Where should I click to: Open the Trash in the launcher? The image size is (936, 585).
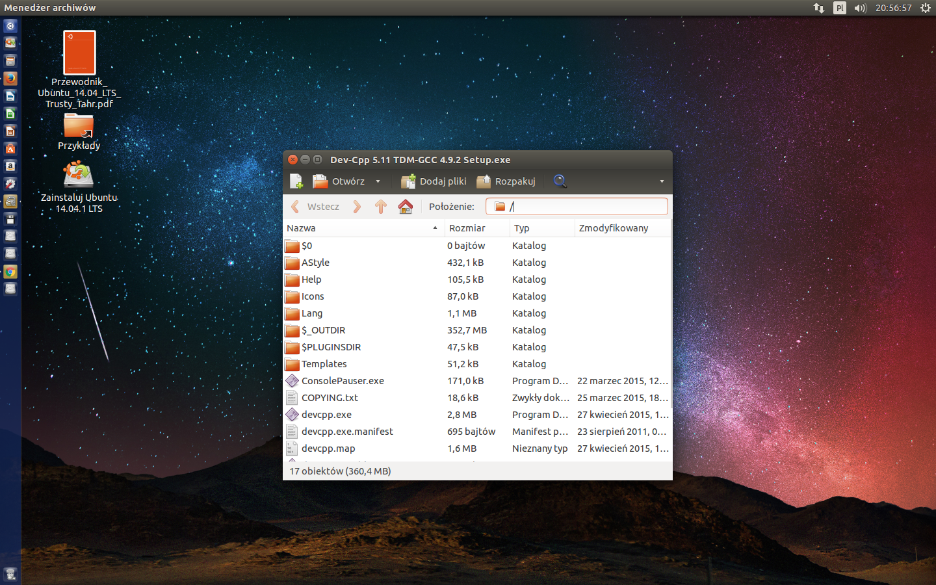click(10, 575)
